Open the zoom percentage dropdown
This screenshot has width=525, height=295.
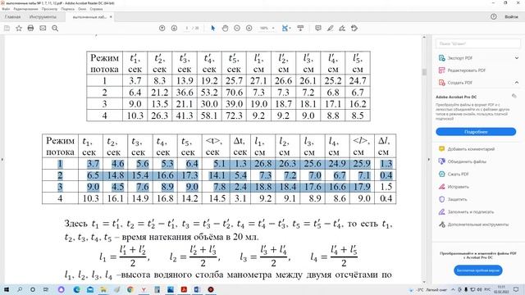tap(273, 29)
